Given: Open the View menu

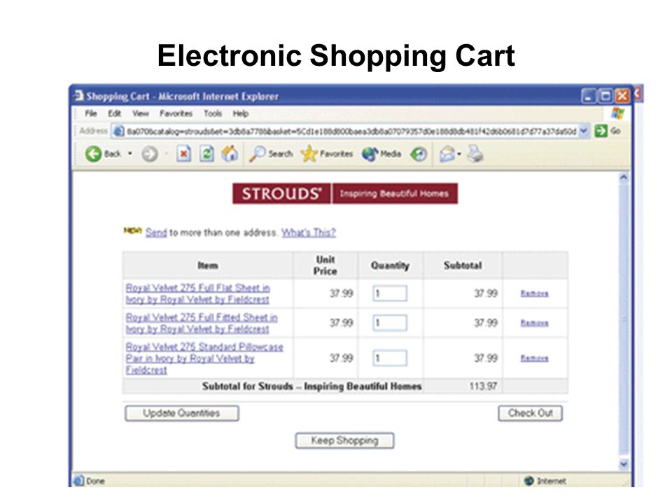Looking at the screenshot, I should tap(140, 113).
